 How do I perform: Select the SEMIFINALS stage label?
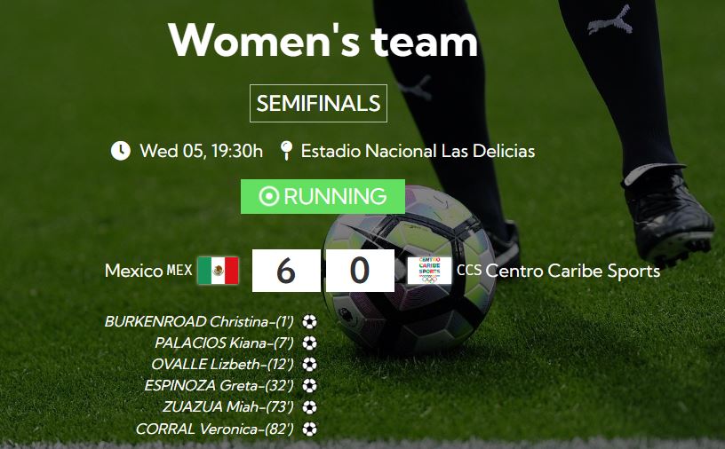(318, 104)
